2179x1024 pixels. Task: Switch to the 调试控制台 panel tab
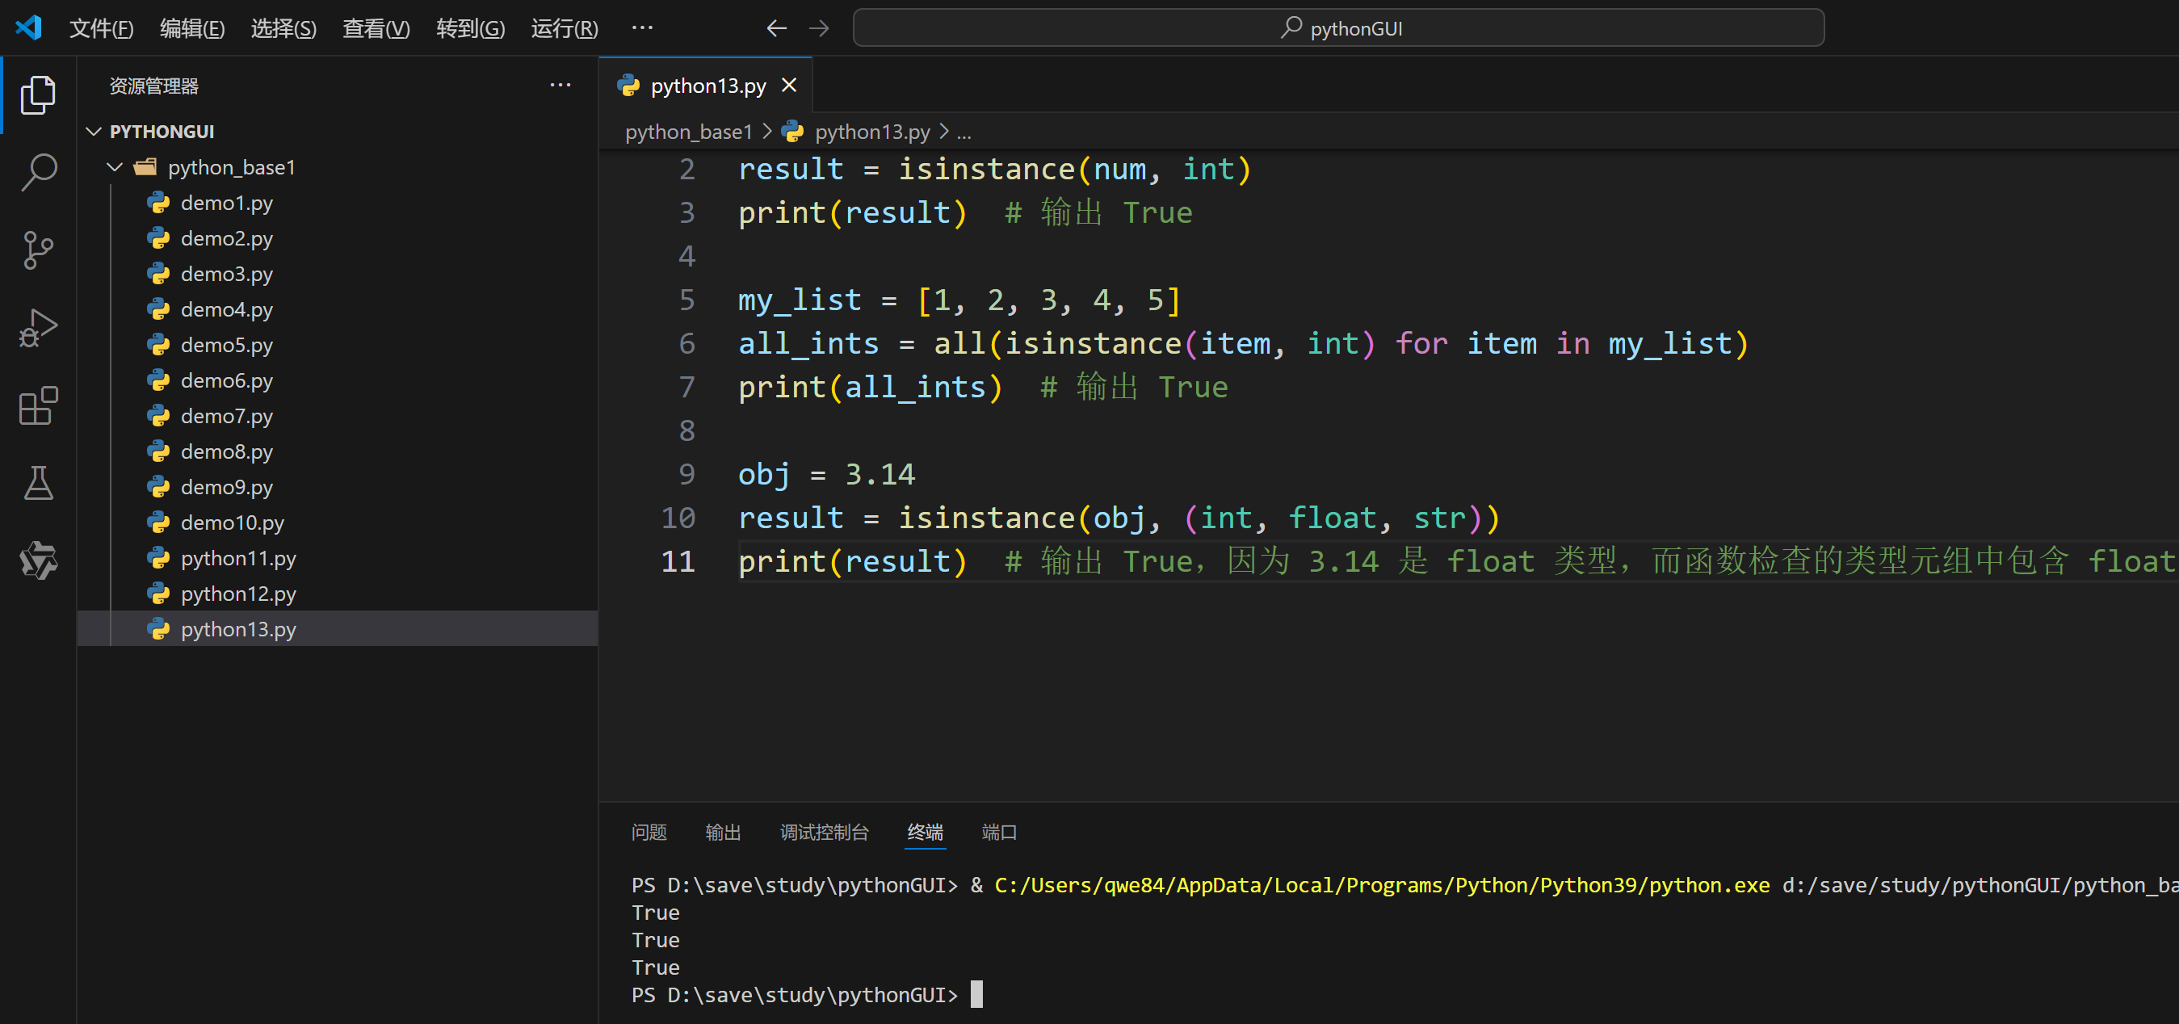[824, 832]
